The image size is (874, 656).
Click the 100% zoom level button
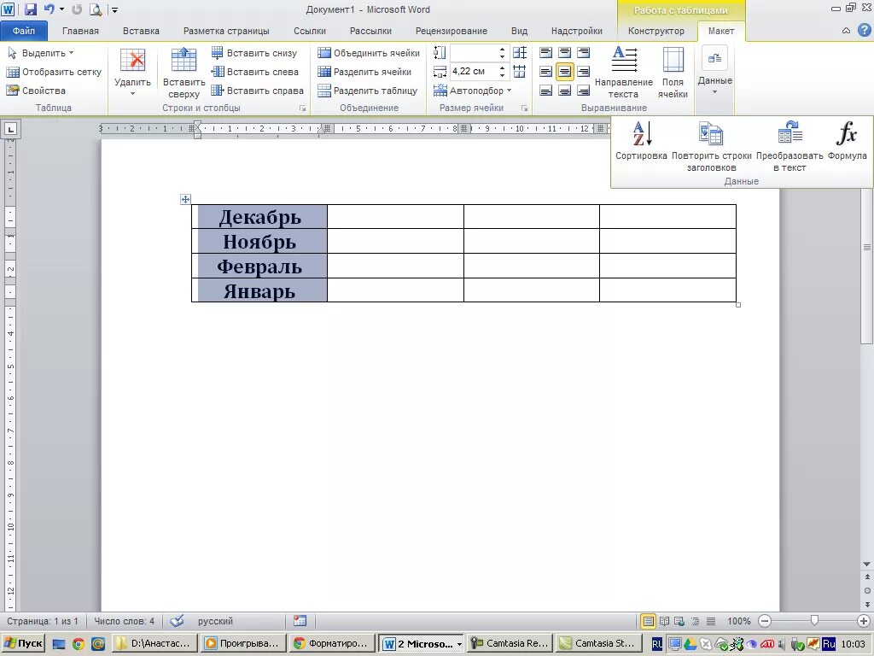click(738, 621)
